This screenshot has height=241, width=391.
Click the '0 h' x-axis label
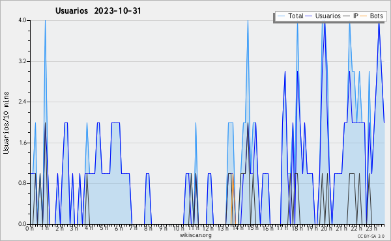click(x=30, y=229)
